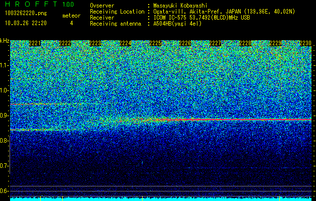Click the 2221 time marker

tap(35, 43)
